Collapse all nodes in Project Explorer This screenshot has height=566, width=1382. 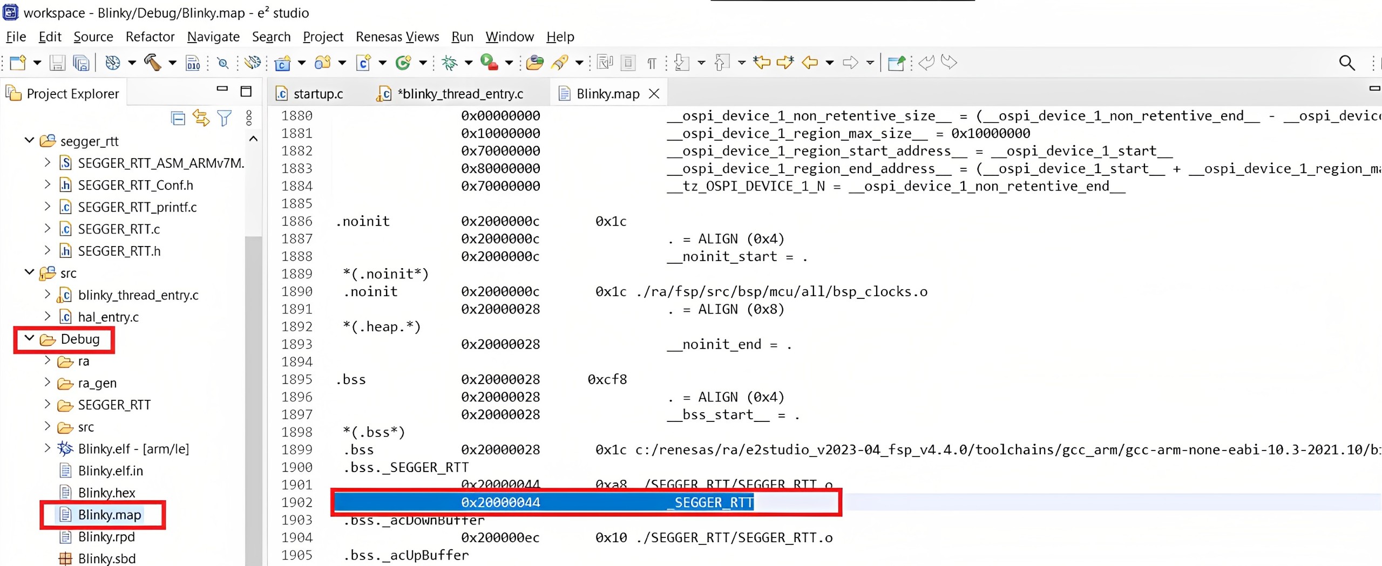point(178,118)
